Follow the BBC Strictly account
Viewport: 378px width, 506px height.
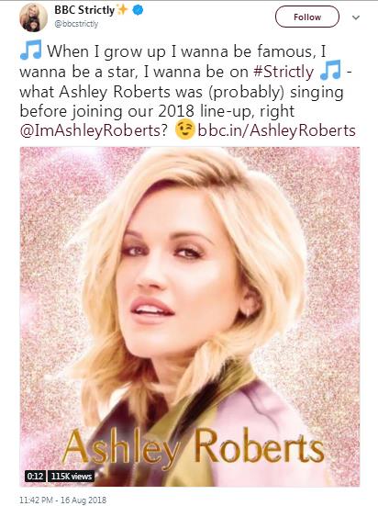(x=307, y=17)
